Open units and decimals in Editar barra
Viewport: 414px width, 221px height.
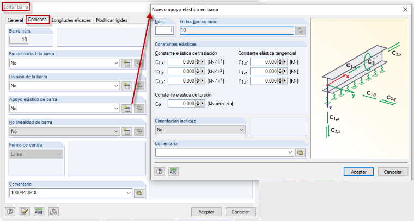[x=39, y=212]
